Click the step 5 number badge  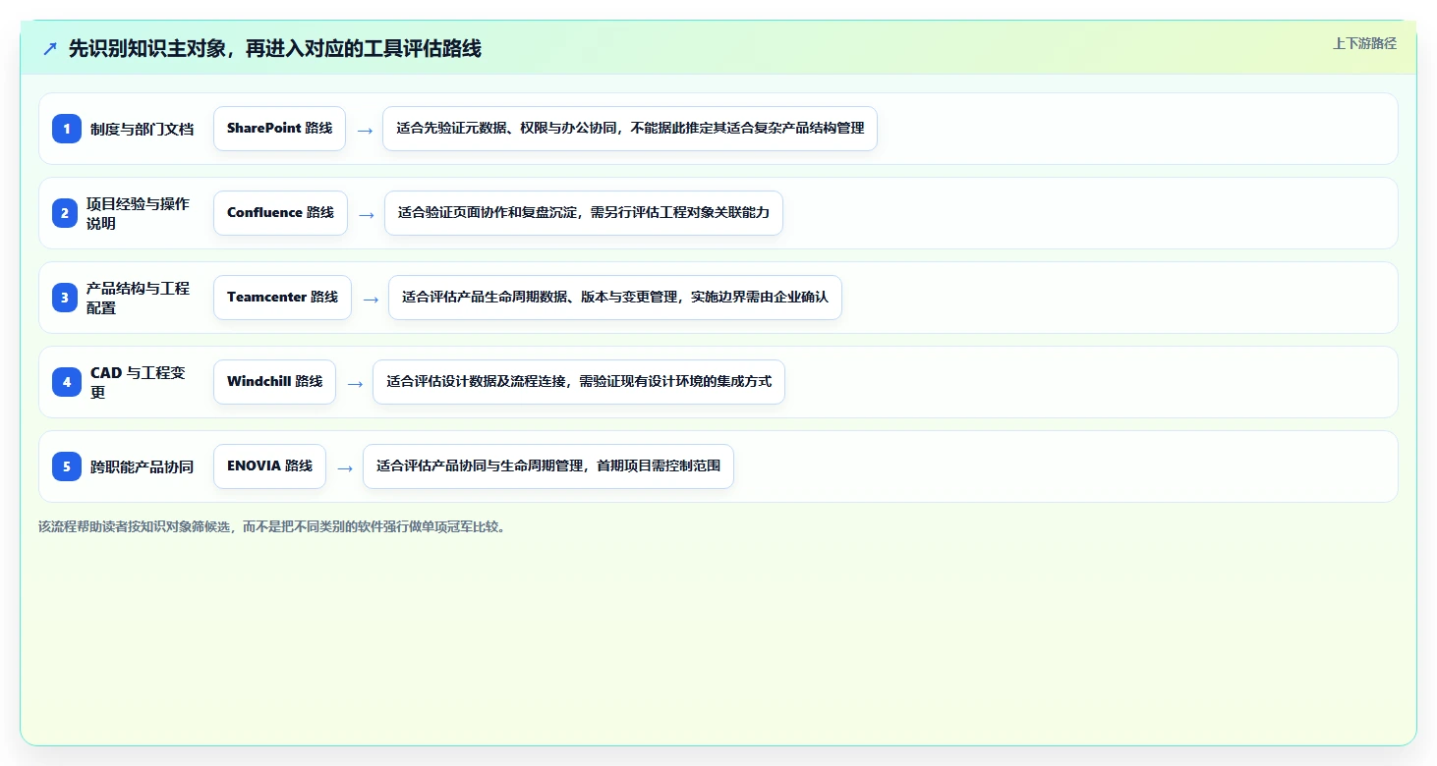[x=67, y=466]
